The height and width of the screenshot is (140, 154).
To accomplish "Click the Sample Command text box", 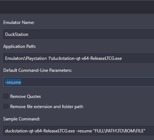I will [x=79, y=131].
